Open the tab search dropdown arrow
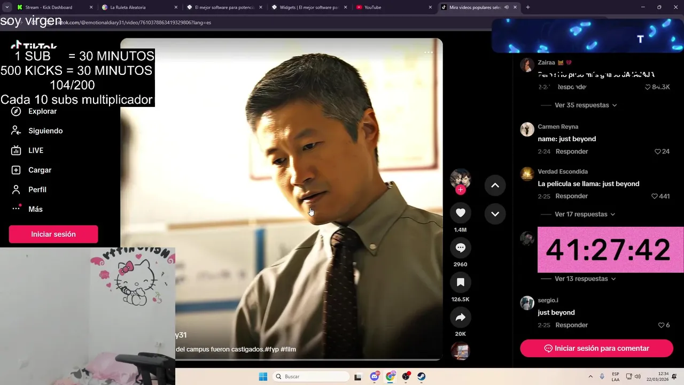The width and height of the screenshot is (684, 385). tap(7, 7)
